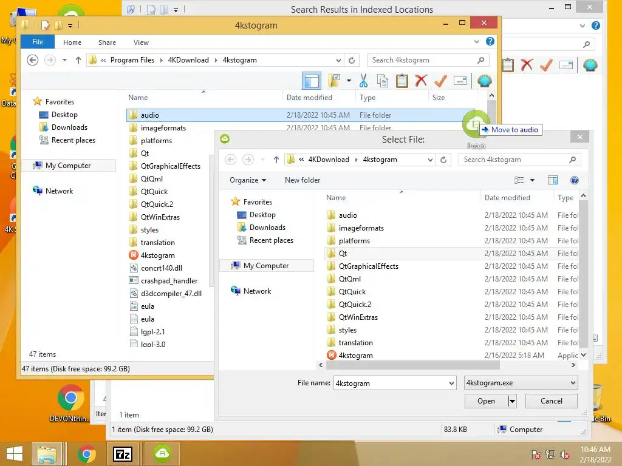The image size is (622, 466).
Task: Select the 4kstogram application in Select File dialog
Action: coord(355,356)
